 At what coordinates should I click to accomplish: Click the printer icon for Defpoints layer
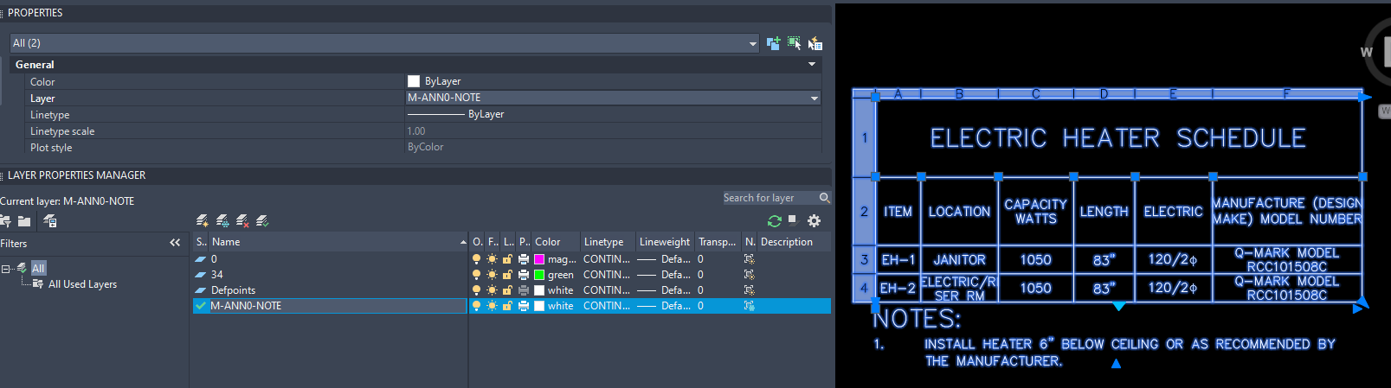click(x=524, y=290)
